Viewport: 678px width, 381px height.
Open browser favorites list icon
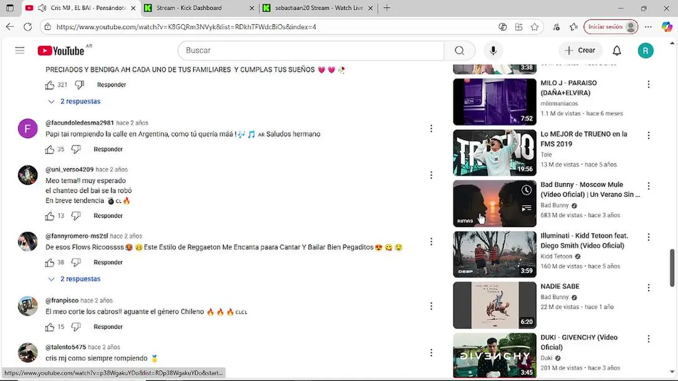coord(574,27)
